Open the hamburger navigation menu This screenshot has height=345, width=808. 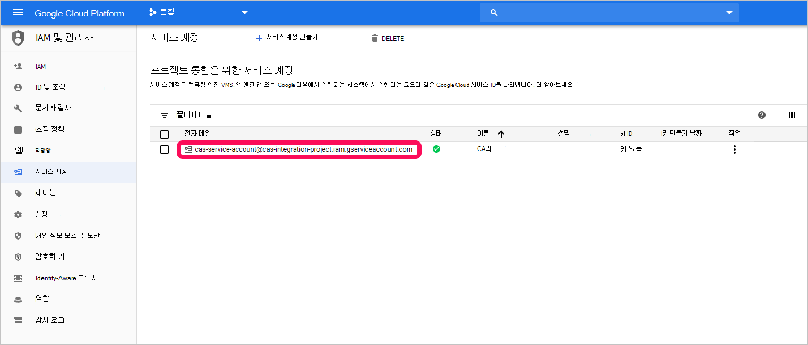click(18, 13)
